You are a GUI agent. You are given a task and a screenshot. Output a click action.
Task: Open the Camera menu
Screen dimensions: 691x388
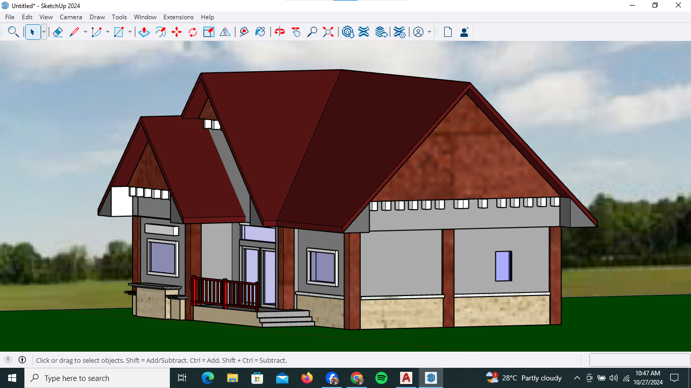pos(71,17)
